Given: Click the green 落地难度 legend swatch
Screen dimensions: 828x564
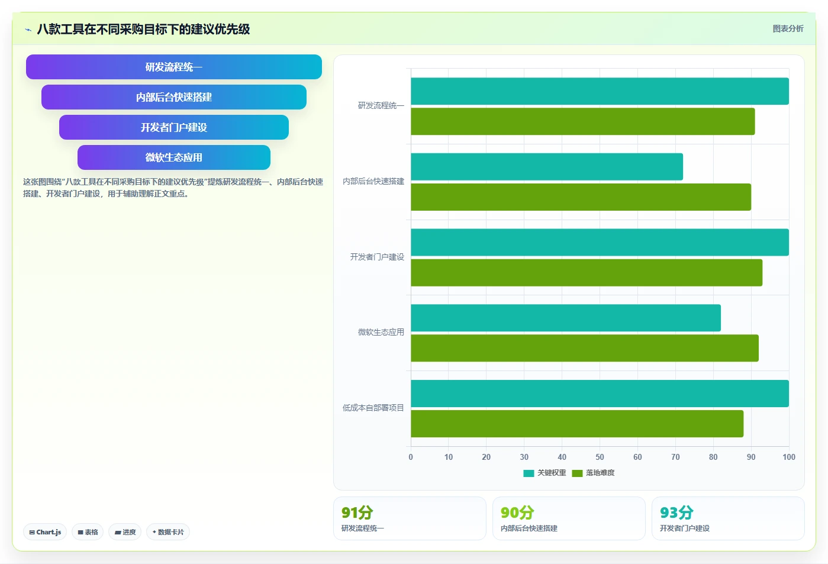Looking at the screenshot, I should point(578,473).
